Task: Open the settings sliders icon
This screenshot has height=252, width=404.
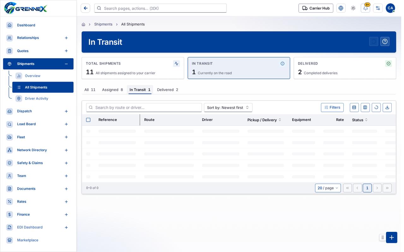Action: pyautogui.click(x=378, y=8)
